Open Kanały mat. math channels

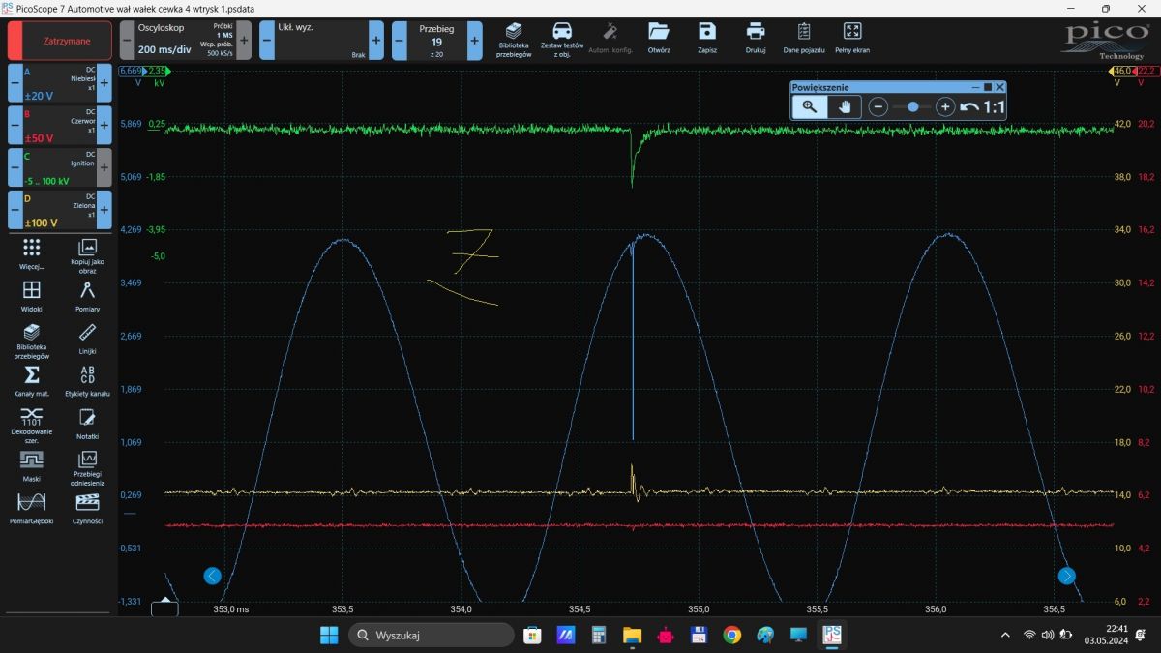pos(32,381)
